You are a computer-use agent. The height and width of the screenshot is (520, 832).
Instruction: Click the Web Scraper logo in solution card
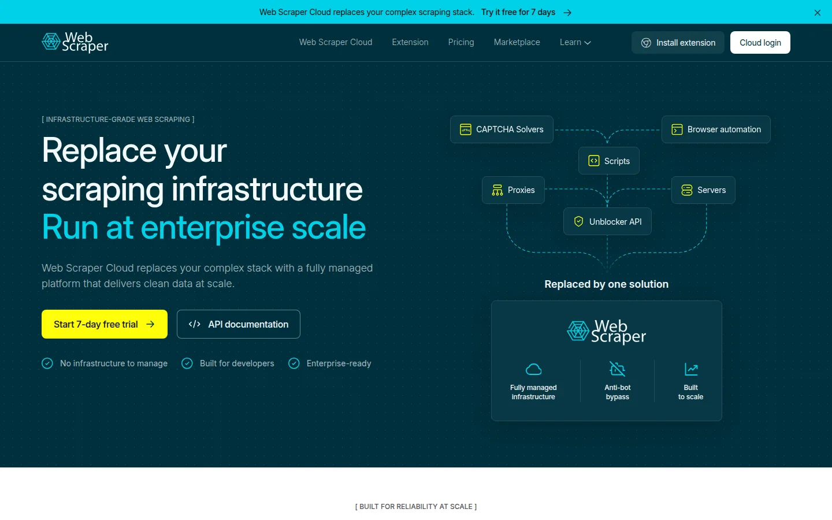point(607,332)
